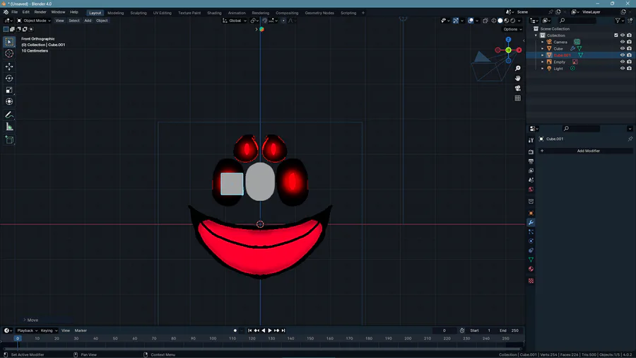The height and width of the screenshot is (358, 636).
Task: Click frame 100 on the timeline ruler
Action: [x=213, y=339]
